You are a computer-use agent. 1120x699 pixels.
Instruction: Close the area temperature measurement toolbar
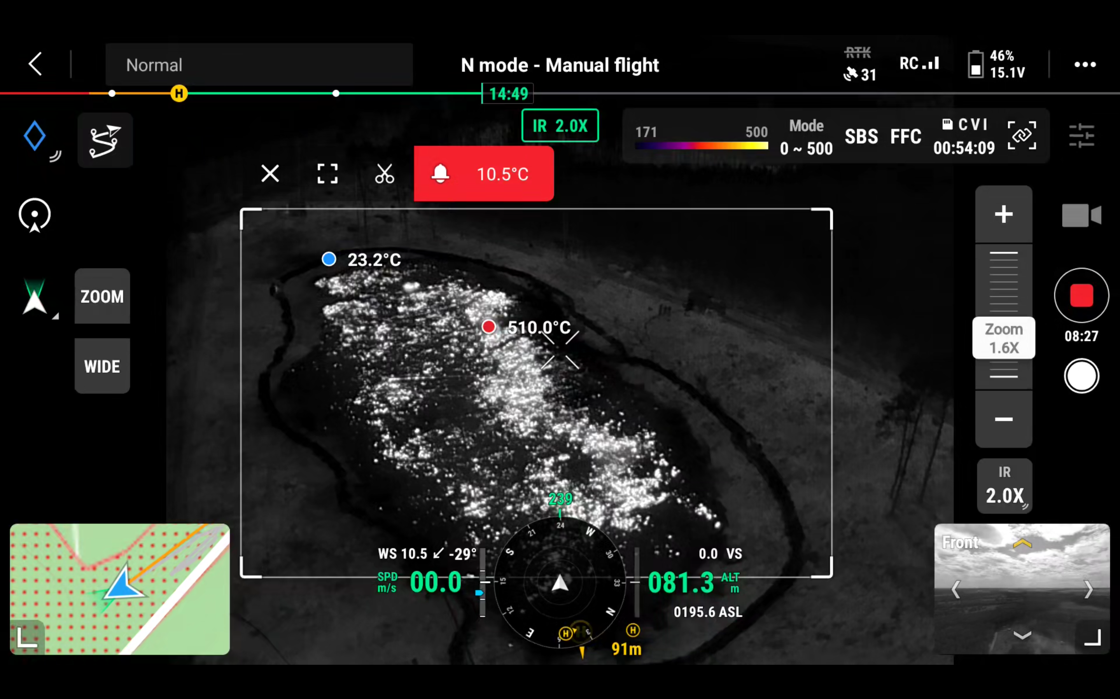(x=270, y=174)
